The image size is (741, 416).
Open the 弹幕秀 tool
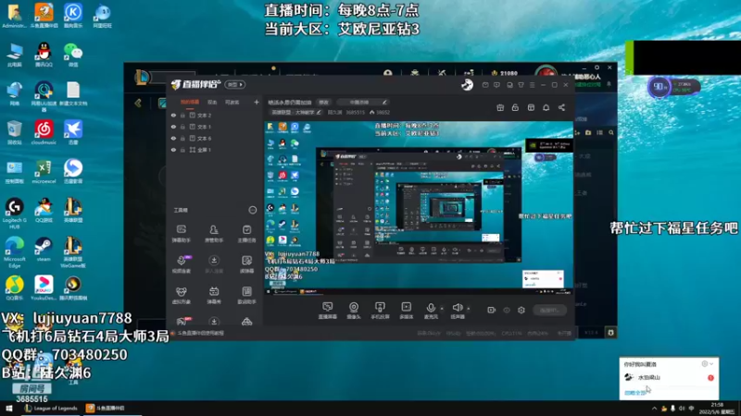[214, 295]
